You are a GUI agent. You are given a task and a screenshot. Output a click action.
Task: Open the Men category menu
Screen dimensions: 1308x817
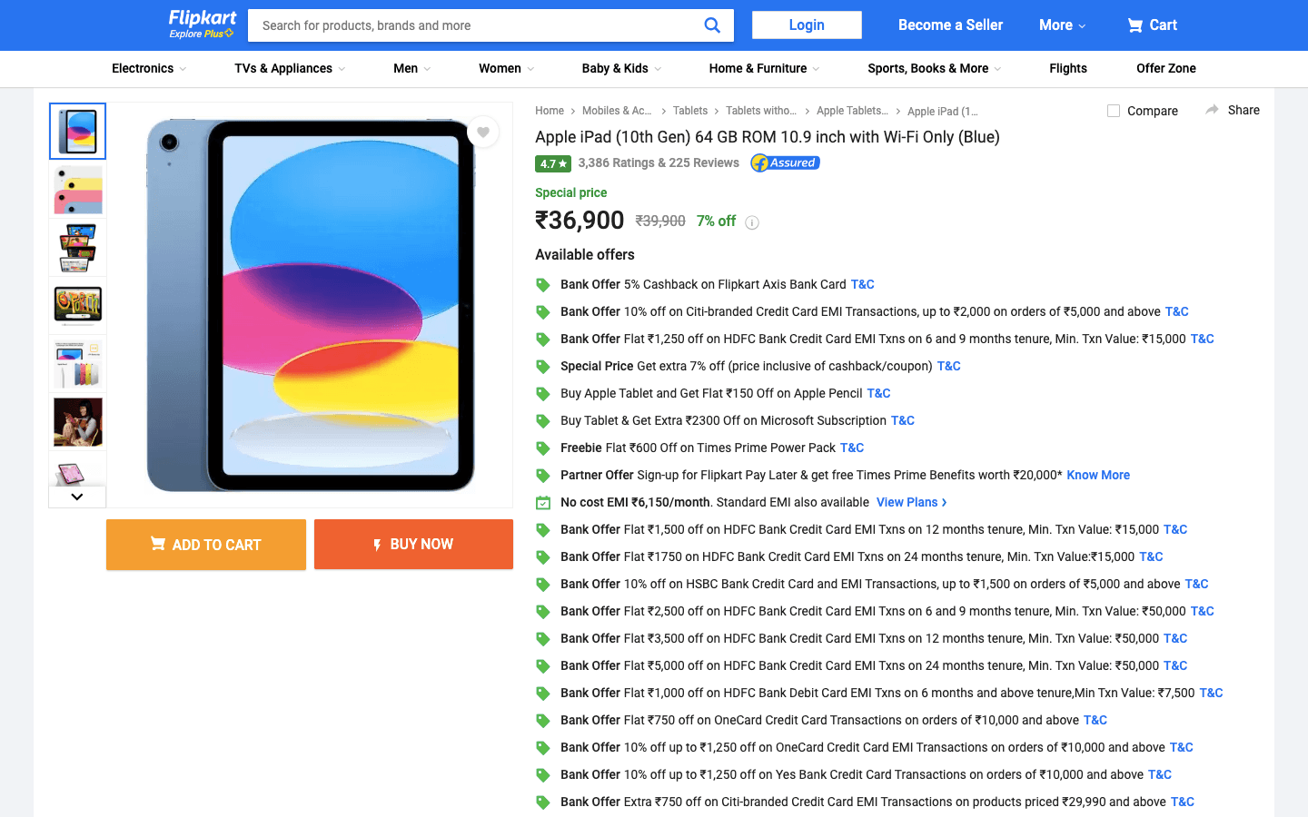[x=411, y=68]
